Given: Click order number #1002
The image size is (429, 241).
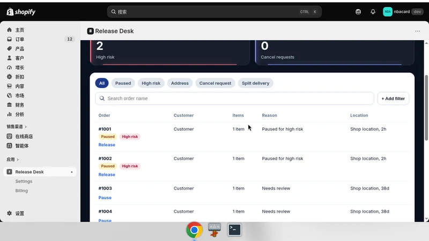Looking at the screenshot, I should pyautogui.click(x=105, y=159).
